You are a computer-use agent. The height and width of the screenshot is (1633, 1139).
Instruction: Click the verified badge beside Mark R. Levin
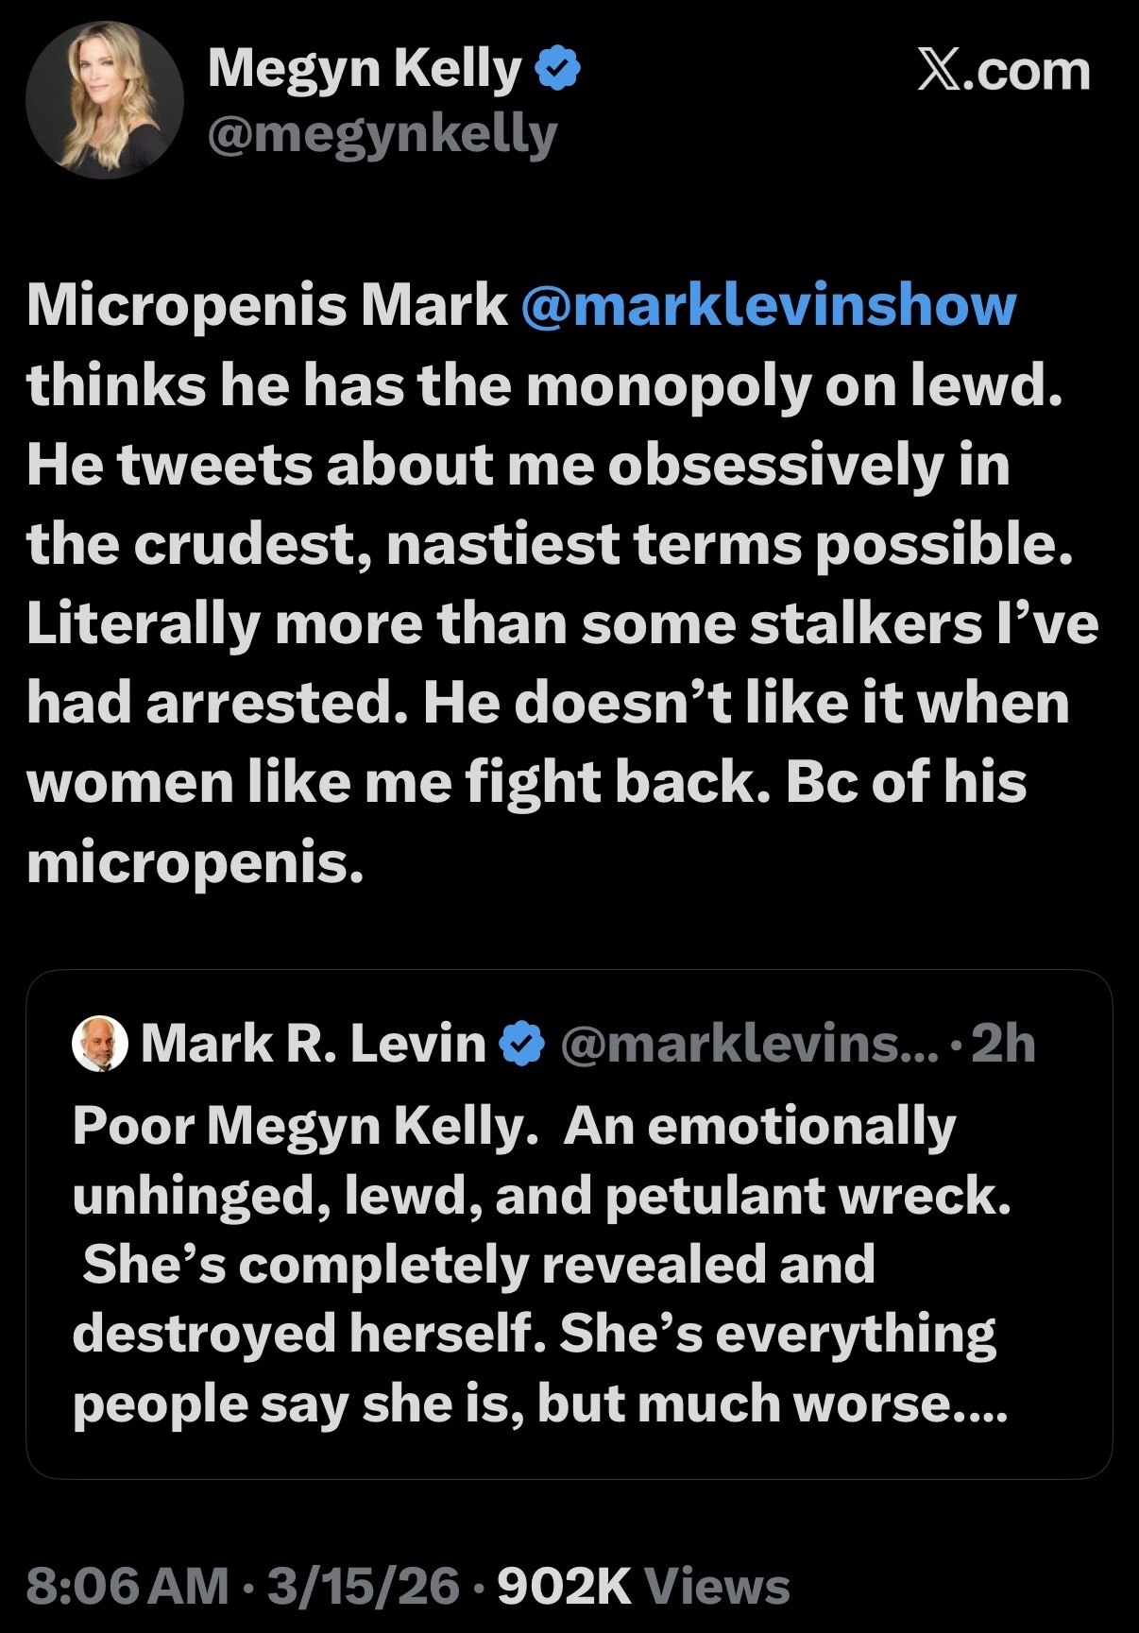tap(522, 1044)
